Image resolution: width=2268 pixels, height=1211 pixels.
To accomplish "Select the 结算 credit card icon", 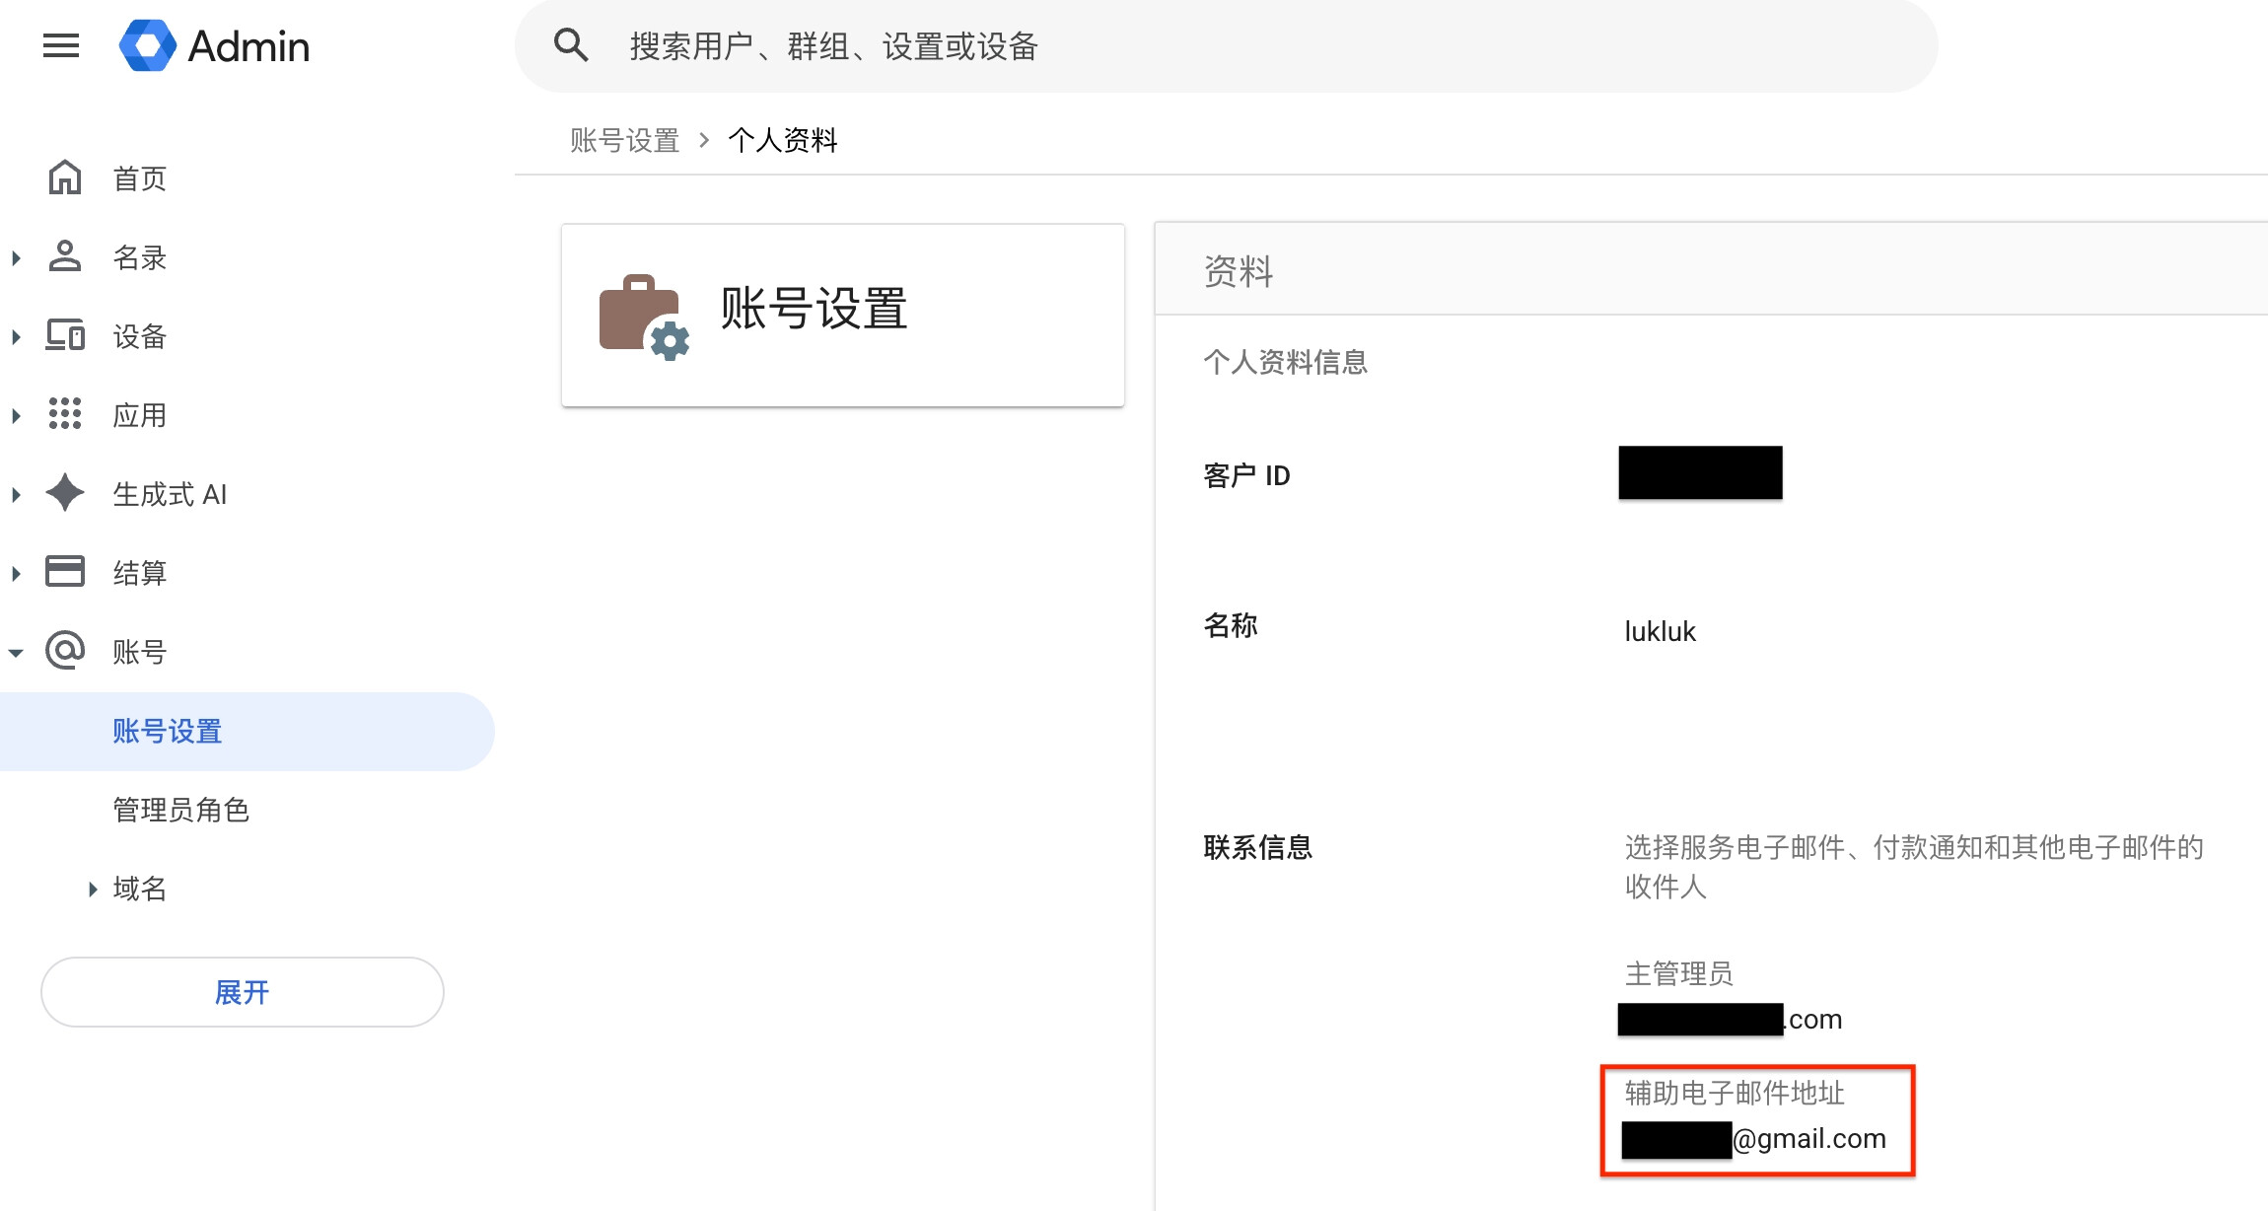I will tap(65, 572).
